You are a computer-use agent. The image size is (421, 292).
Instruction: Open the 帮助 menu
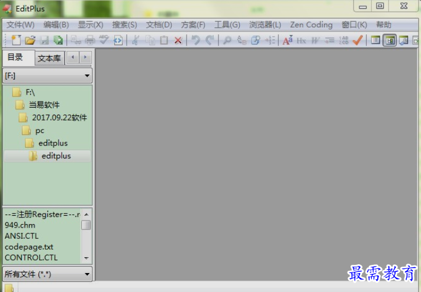[384, 25]
